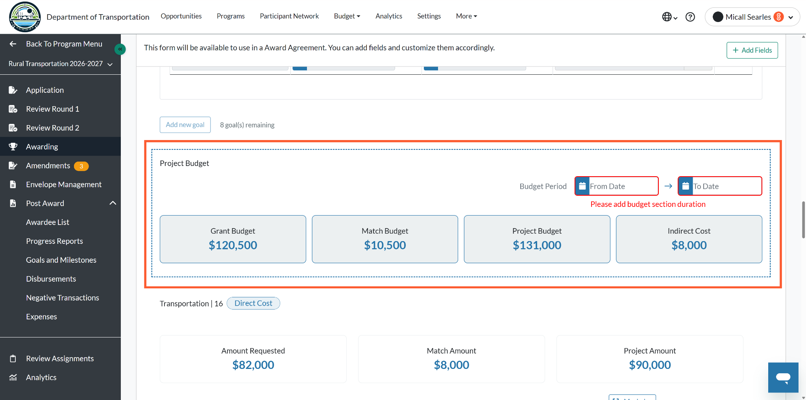The width and height of the screenshot is (806, 400).
Task: Open the More dropdown in top navigation
Action: (467, 16)
